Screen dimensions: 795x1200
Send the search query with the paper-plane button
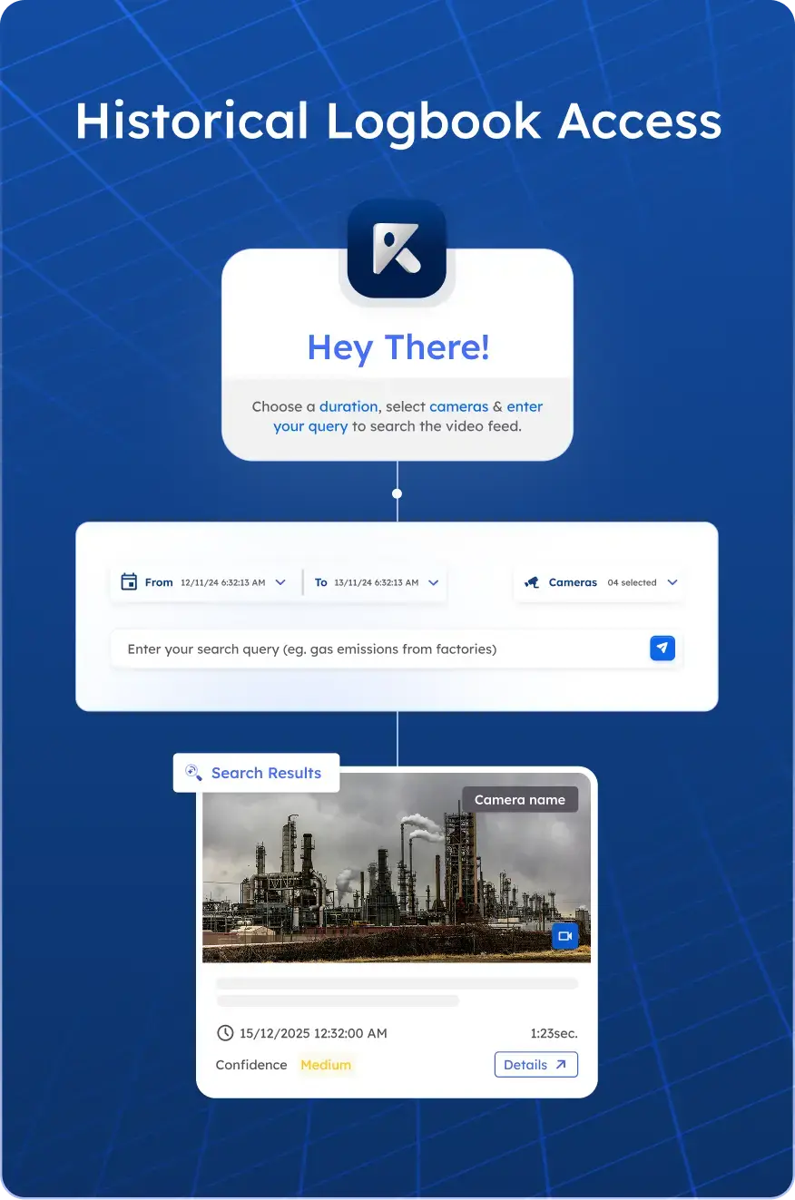[x=662, y=648]
